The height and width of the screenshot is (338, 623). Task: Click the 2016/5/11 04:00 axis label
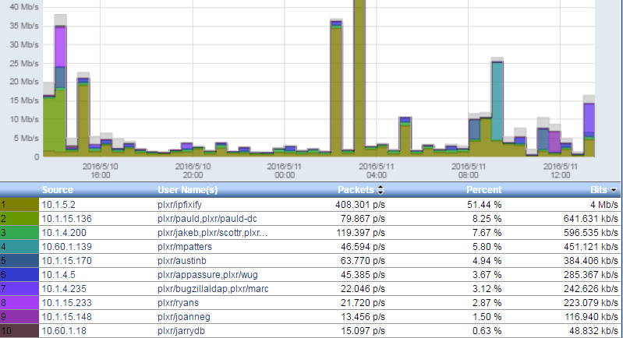coord(377,171)
